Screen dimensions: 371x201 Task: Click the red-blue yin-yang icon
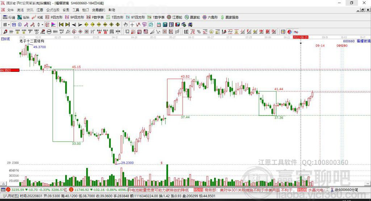click(x=289, y=32)
